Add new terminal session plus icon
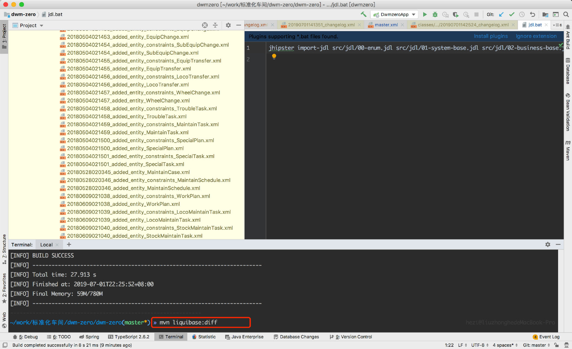Image resolution: width=572 pixels, height=349 pixels. pyautogui.click(x=69, y=245)
